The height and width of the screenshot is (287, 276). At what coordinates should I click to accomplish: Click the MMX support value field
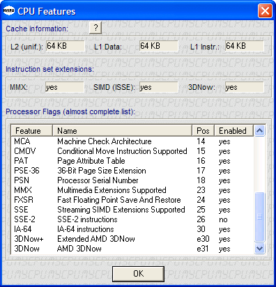[x=65, y=87]
